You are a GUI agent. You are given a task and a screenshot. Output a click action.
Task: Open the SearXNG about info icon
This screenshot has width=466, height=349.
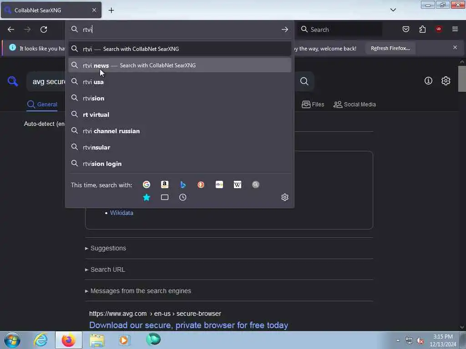[x=428, y=81]
